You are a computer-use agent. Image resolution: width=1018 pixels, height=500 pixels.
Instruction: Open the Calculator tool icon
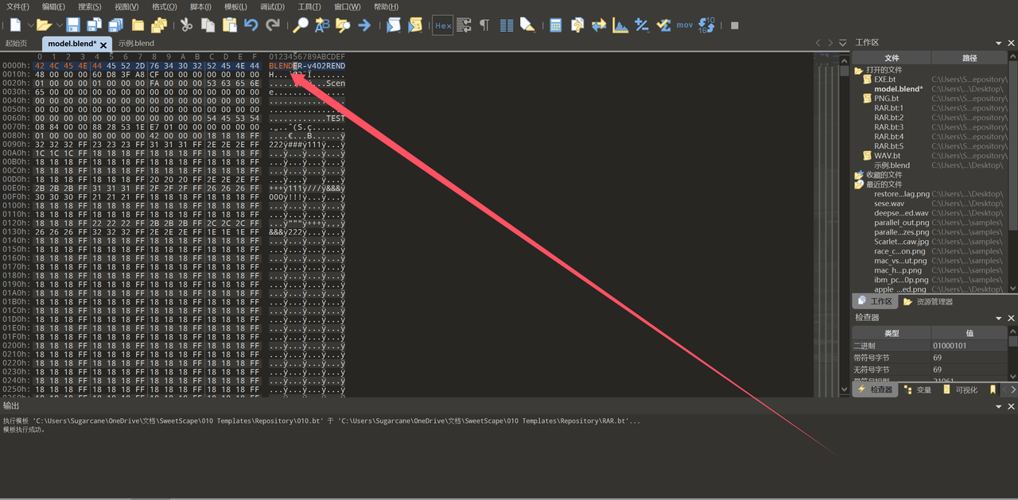click(556, 25)
